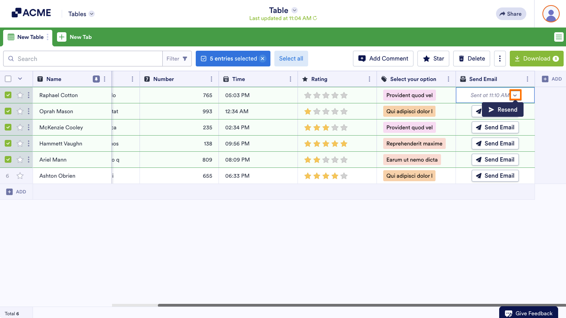Set Ariel Mann rating to four stars
Screen dimensions: 566x318
[335, 160]
